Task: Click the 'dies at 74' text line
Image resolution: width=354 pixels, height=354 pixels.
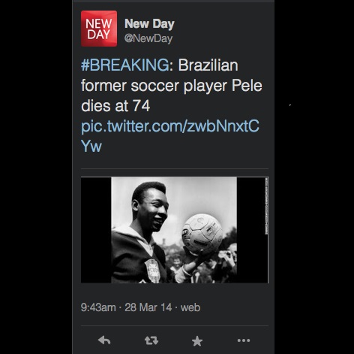Action: click(x=115, y=106)
